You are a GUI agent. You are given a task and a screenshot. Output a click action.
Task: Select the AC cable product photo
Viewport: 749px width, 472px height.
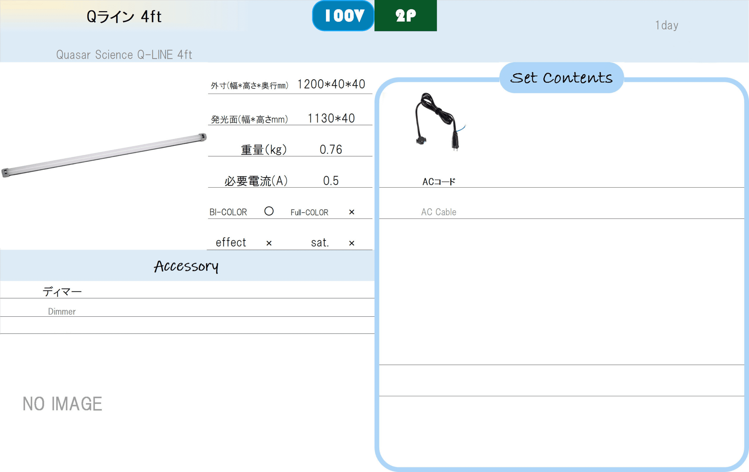tap(440, 122)
